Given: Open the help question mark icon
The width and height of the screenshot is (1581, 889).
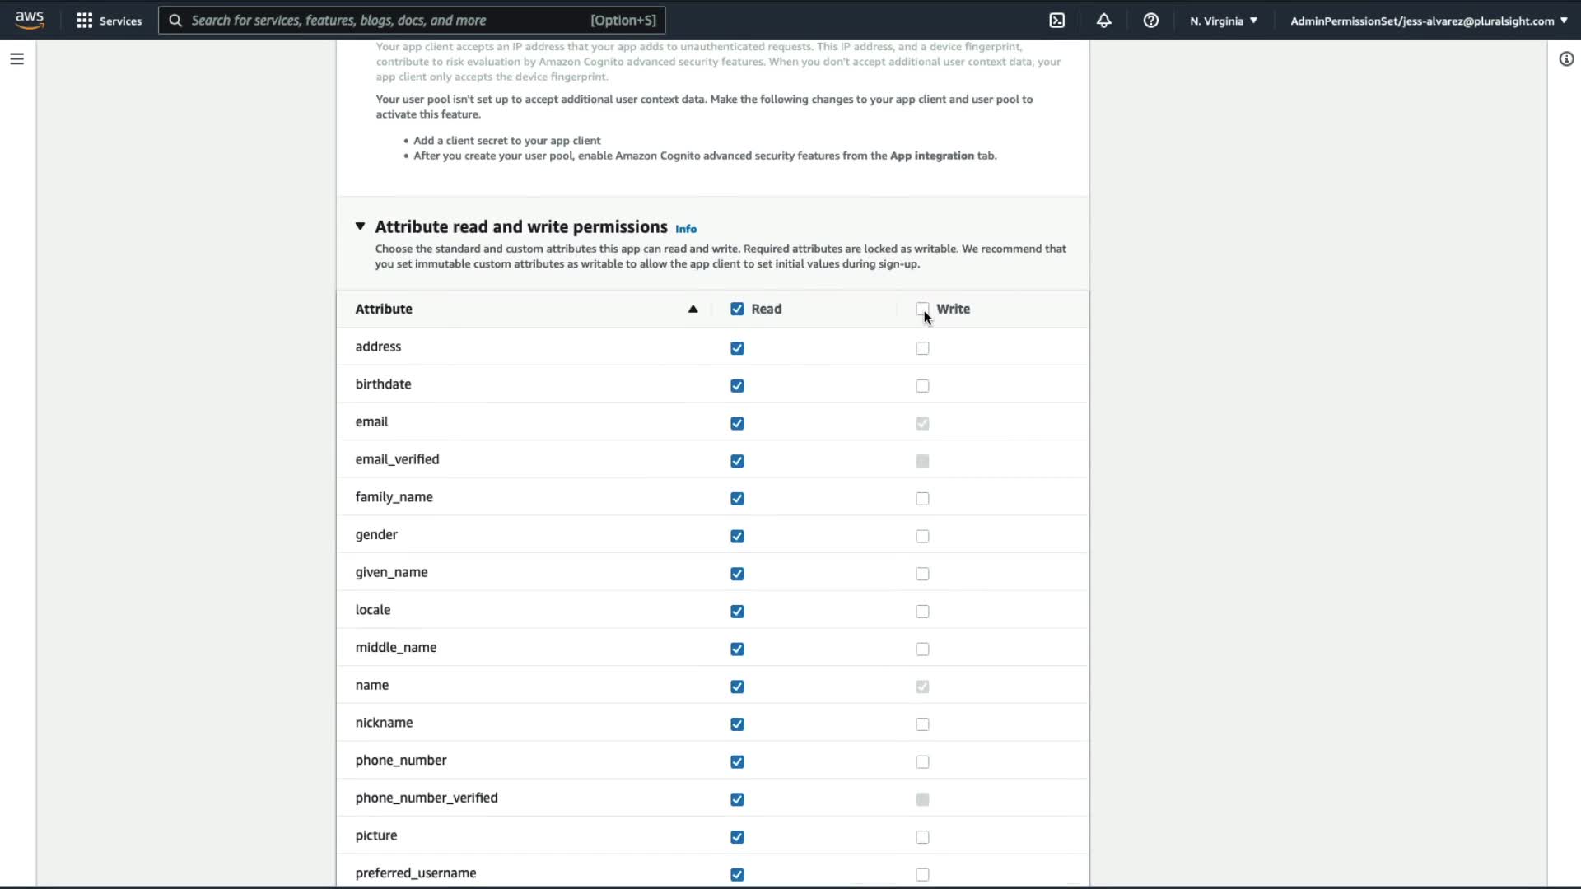Looking at the screenshot, I should (1151, 21).
